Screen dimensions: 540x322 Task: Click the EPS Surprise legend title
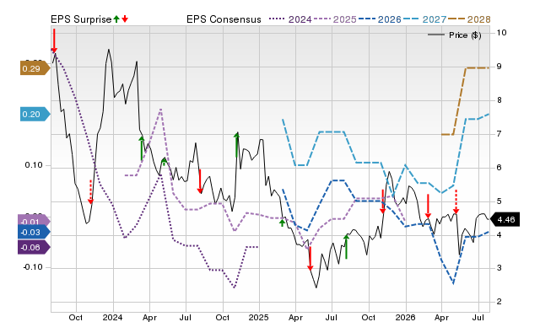tap(81, 19)
